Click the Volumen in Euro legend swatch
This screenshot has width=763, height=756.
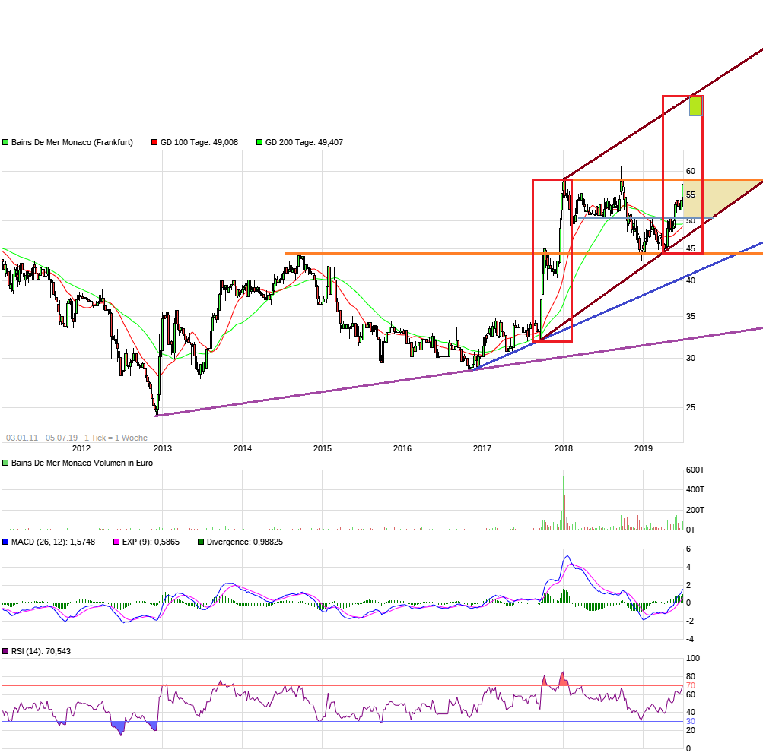5,463
